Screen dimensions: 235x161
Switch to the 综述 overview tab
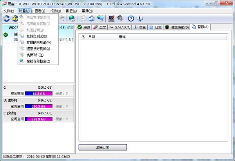click(84, 27)
